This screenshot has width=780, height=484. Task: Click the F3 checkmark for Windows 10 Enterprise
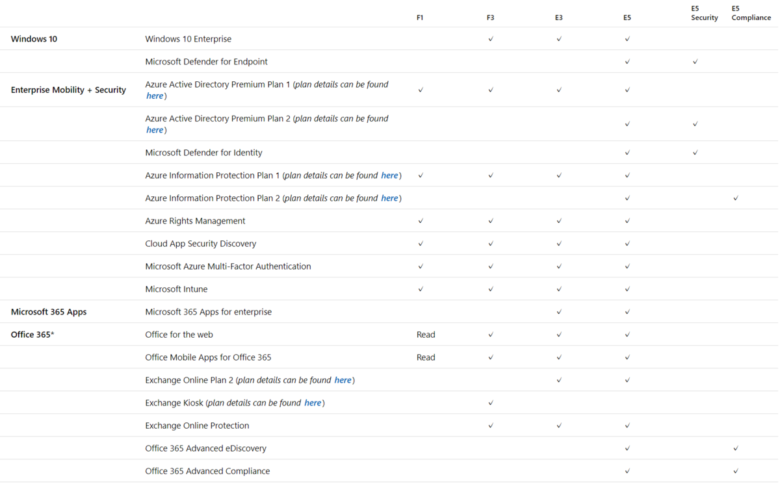[x=491, y=39]
